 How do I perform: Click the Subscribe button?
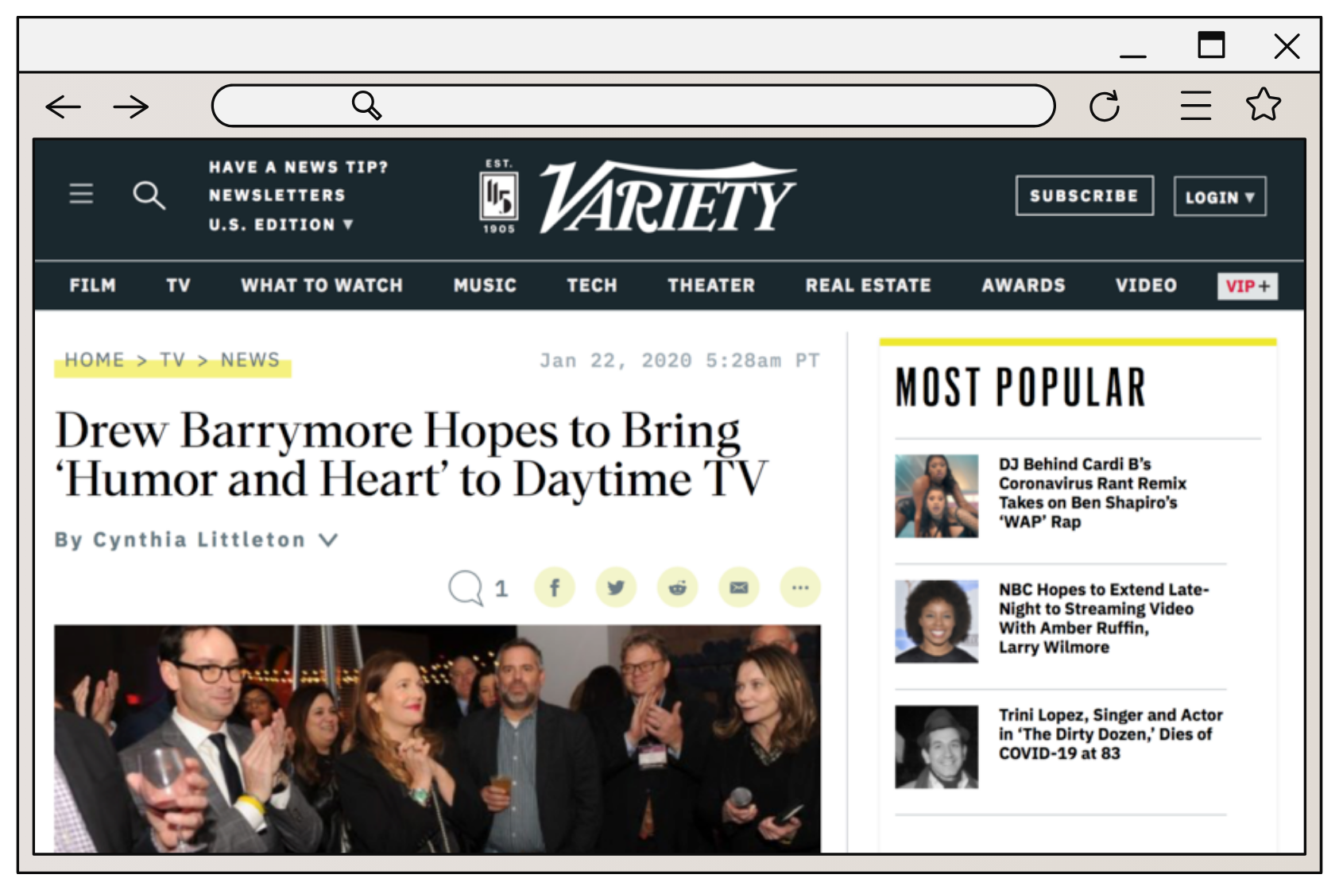coord(1085,195)
